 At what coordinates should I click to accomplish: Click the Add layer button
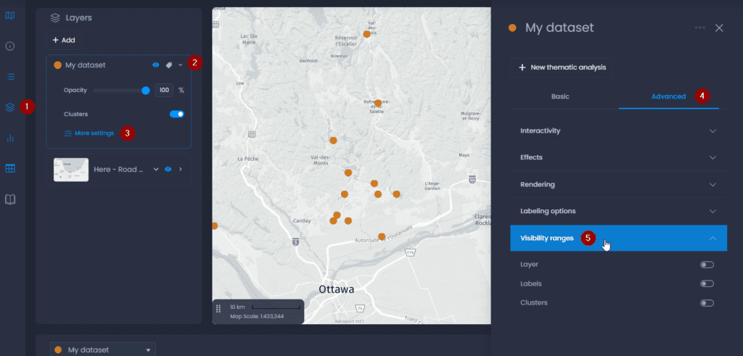[64, 40]
